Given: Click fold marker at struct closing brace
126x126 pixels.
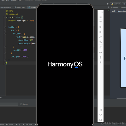Looking at the screenshot, I should point(5,63).
